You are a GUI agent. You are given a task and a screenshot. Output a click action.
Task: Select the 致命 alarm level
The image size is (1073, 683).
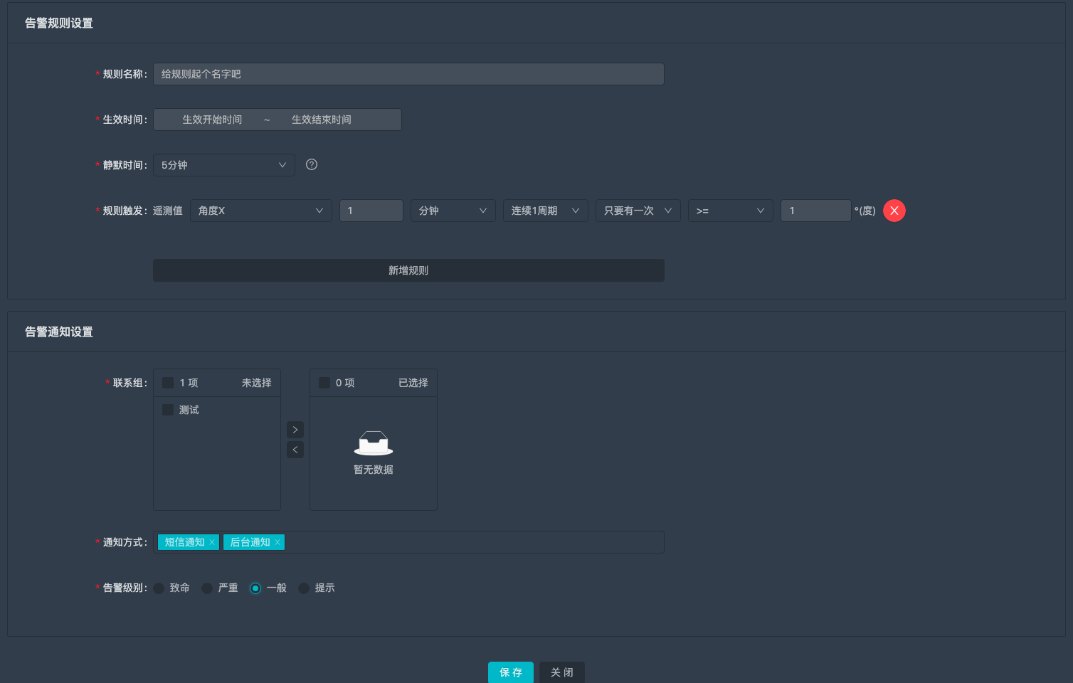tap(159, 588)
